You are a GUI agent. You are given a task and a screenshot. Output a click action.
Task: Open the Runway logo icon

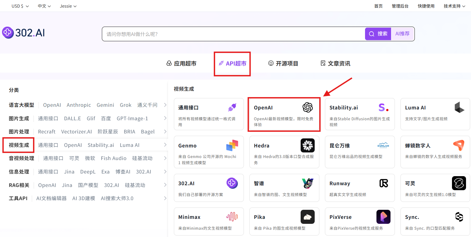tap(383, 183)
